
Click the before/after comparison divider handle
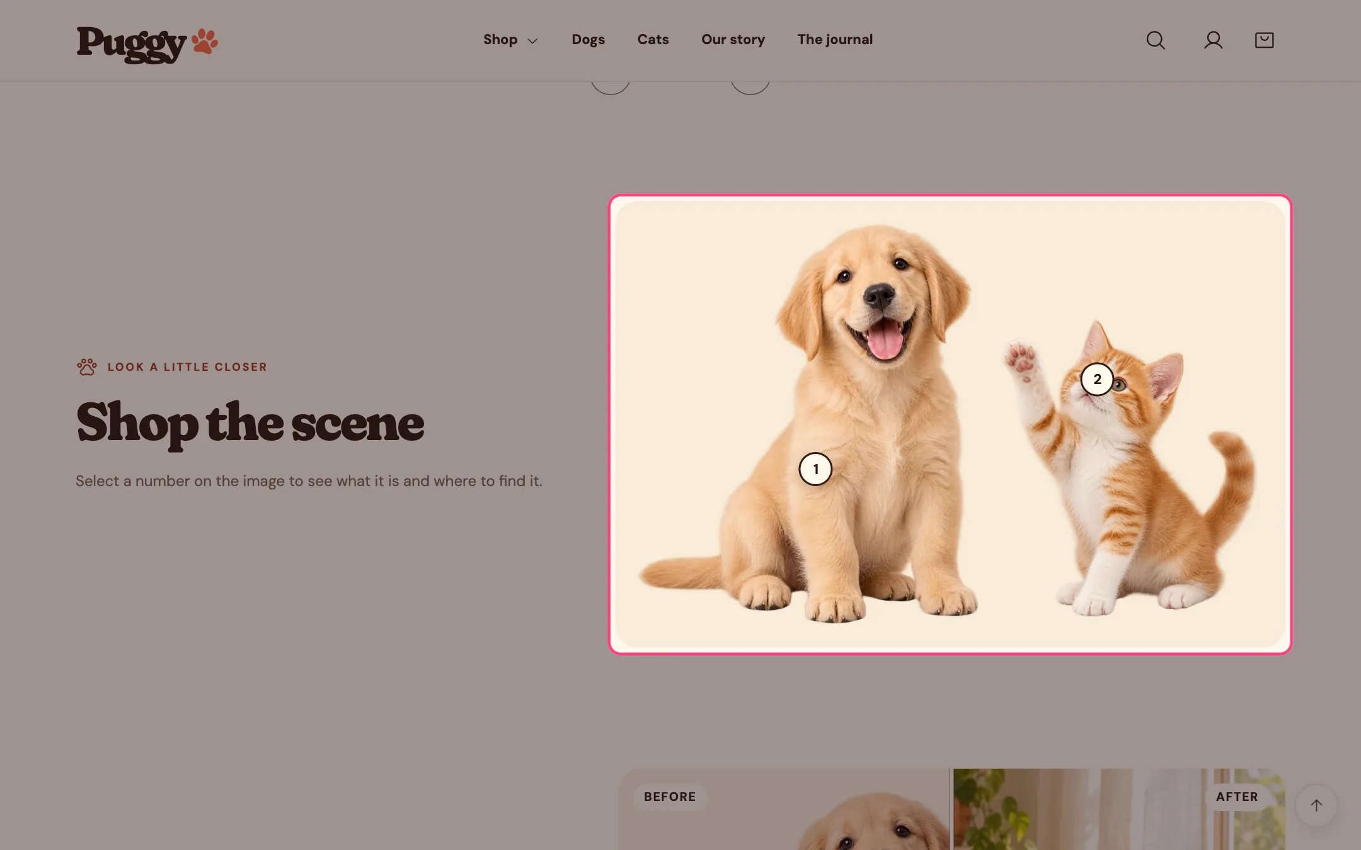950,809
